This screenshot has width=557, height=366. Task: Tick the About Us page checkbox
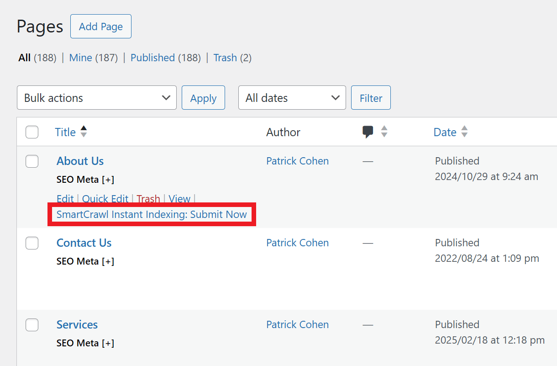pyautogui.click(x=32, y=161)
